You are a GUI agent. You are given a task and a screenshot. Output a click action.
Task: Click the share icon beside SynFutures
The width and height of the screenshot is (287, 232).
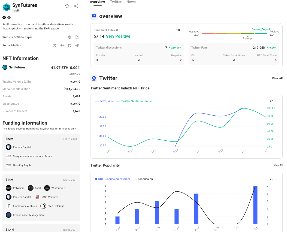tap(76, 6)
